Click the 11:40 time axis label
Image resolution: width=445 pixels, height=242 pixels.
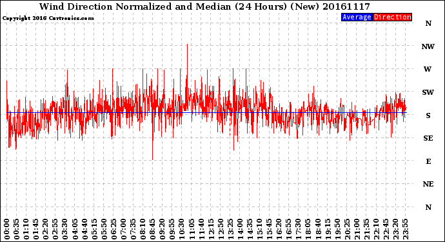point(201,229)
